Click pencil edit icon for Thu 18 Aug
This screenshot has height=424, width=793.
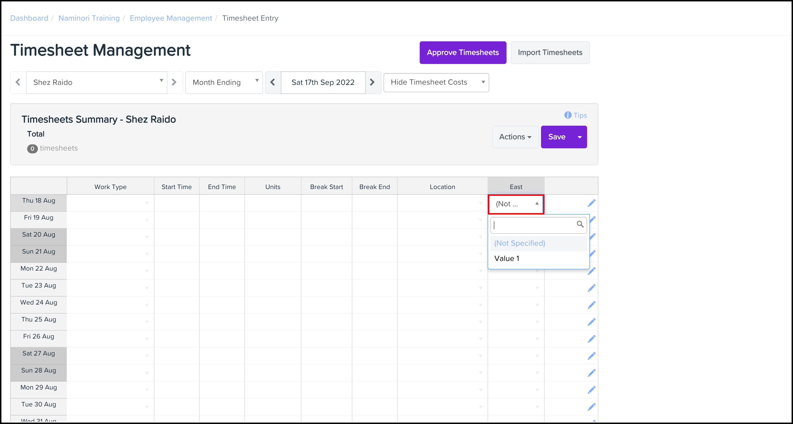[x=591, y=204]
